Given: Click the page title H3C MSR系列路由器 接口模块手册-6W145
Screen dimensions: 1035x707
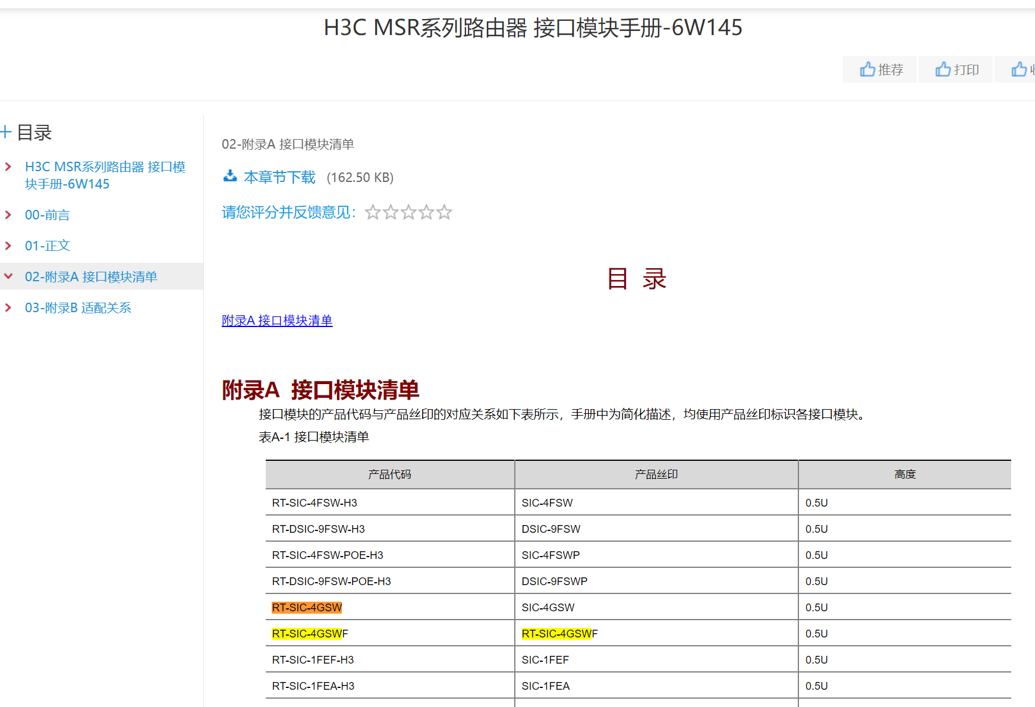Looking at the screenshot, I should [x=533, y=27].
